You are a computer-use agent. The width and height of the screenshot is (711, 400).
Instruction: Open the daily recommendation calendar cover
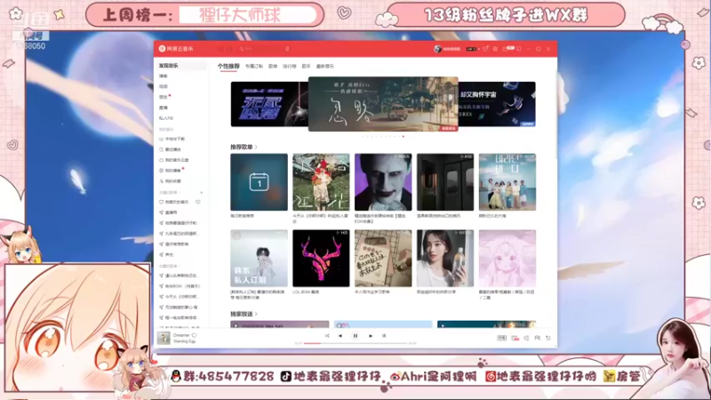click(259, 182)
